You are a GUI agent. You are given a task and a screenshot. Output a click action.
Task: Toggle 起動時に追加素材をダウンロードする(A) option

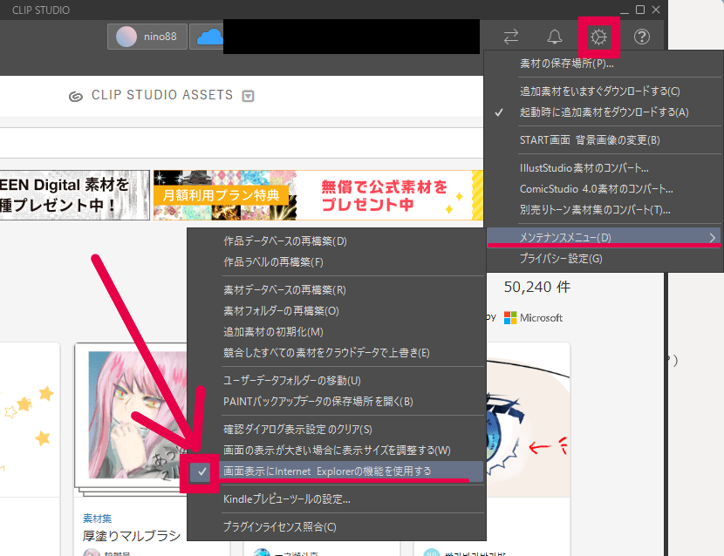tap(604, 112)
